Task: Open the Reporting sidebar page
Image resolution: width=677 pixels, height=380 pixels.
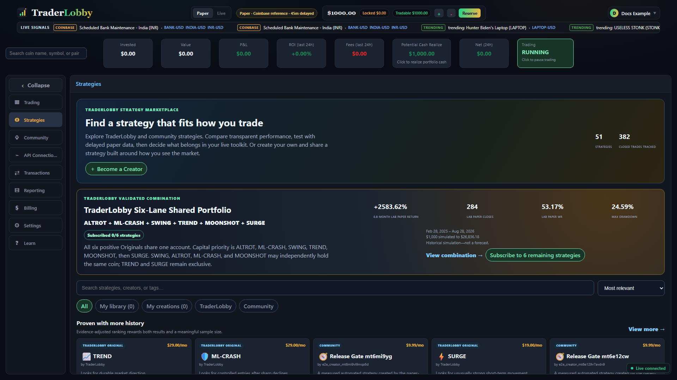Action: point(36,190)
